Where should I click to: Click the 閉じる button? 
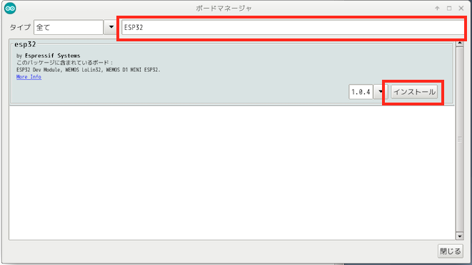click(x=451, y=251)
